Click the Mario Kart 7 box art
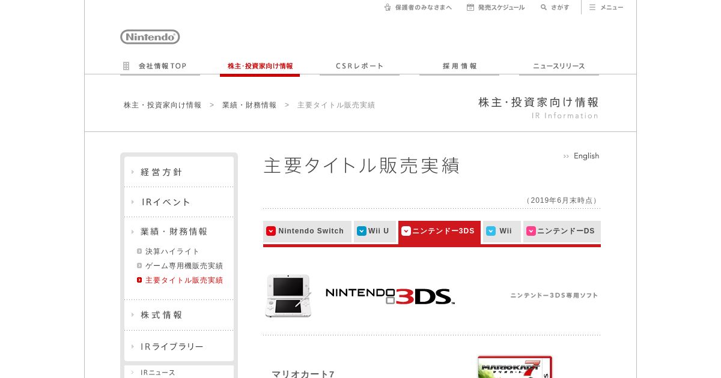This screenshot has height=378, width=721. click(515, 367)
